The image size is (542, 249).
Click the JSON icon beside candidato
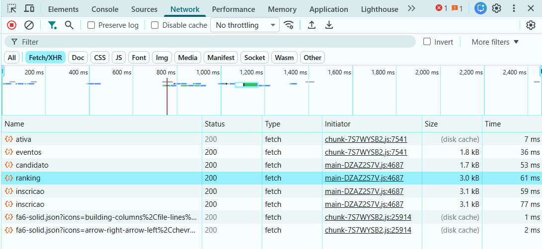pos(8,165)
